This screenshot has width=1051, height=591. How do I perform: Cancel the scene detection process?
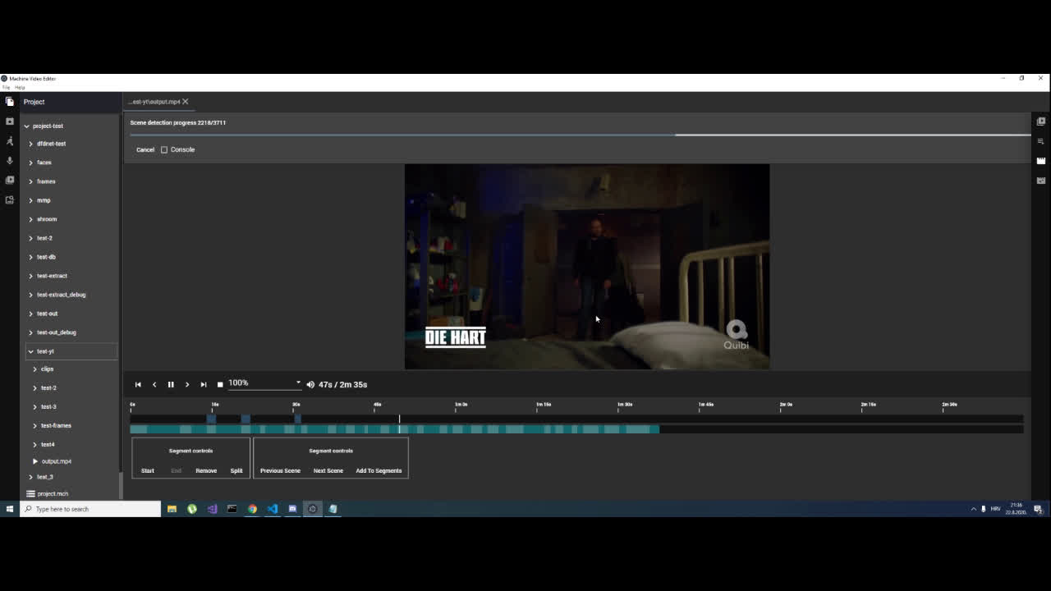(x=145, y=149)
